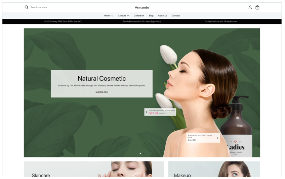285x179 pixels.
Task: Click right arrow on $63.00 product tag
Action: 218,138
